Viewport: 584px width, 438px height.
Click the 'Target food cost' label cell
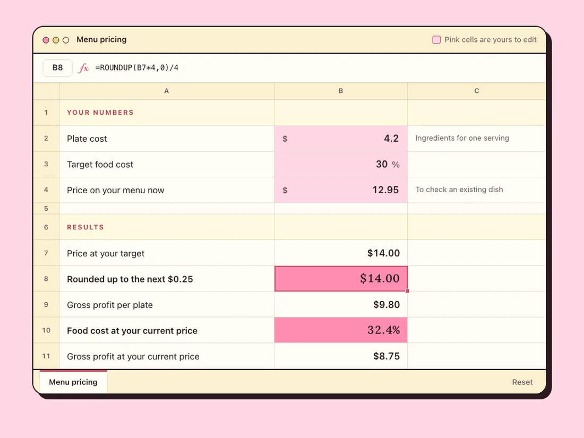[167, 164]
